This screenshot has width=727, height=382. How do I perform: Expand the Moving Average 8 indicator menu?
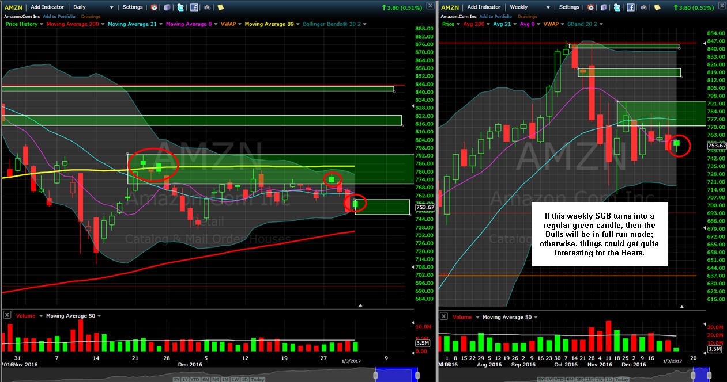click(216, 24)
